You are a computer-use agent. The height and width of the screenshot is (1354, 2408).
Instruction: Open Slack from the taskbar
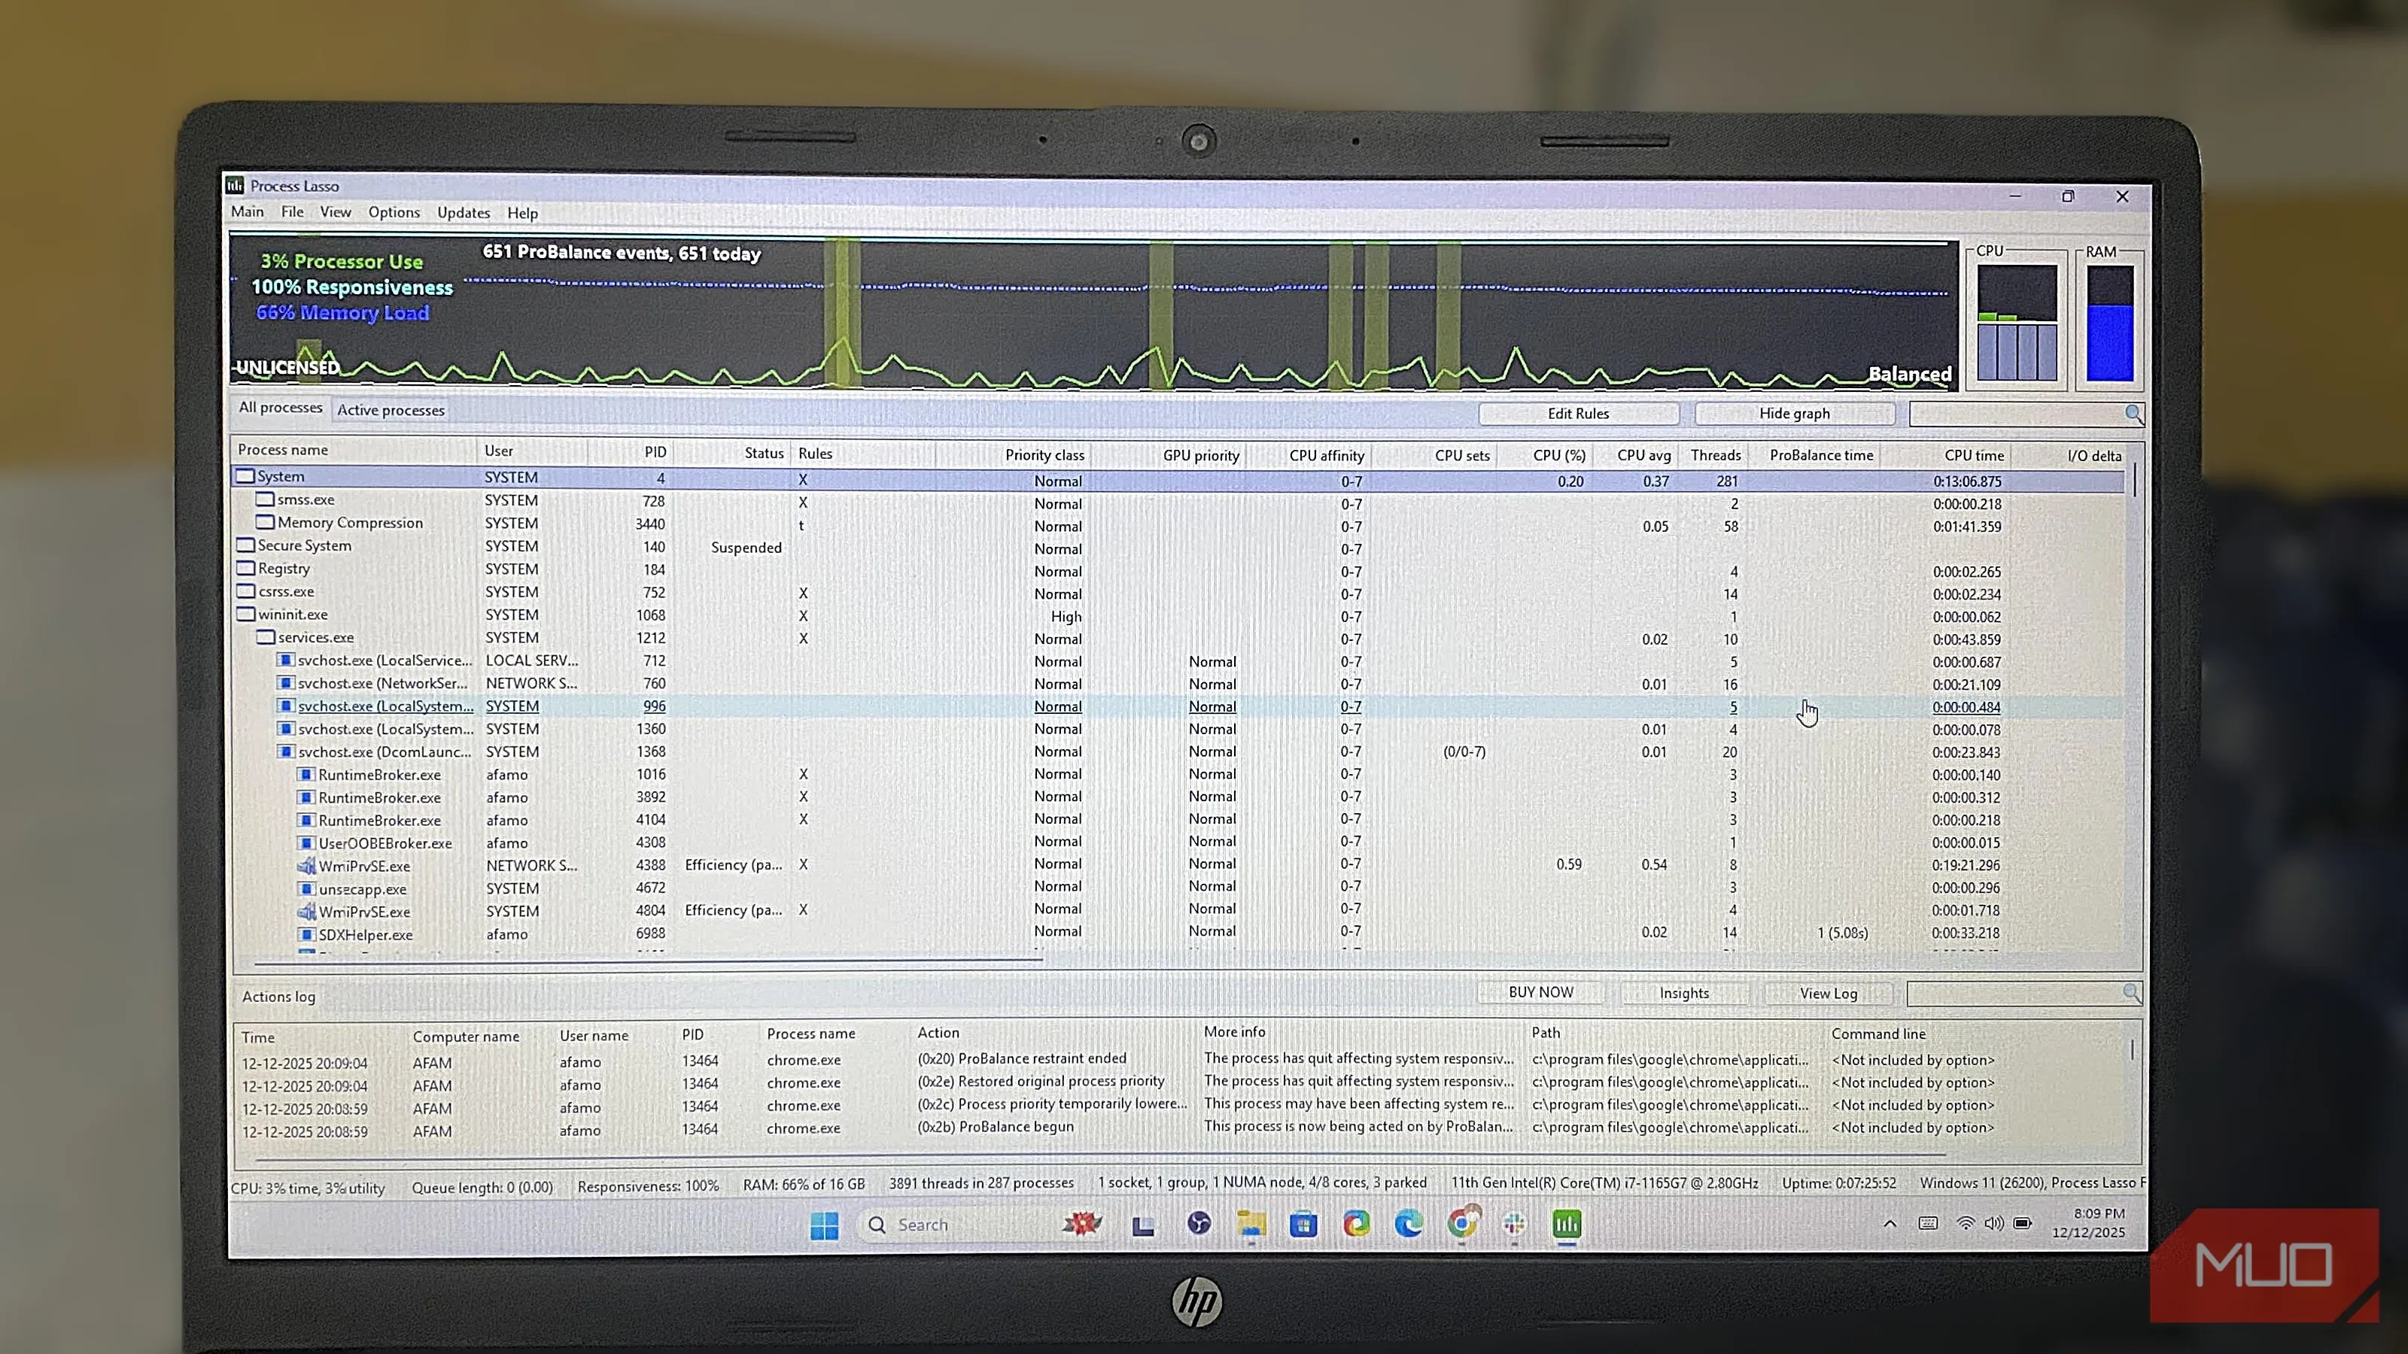[1513, 1224]
